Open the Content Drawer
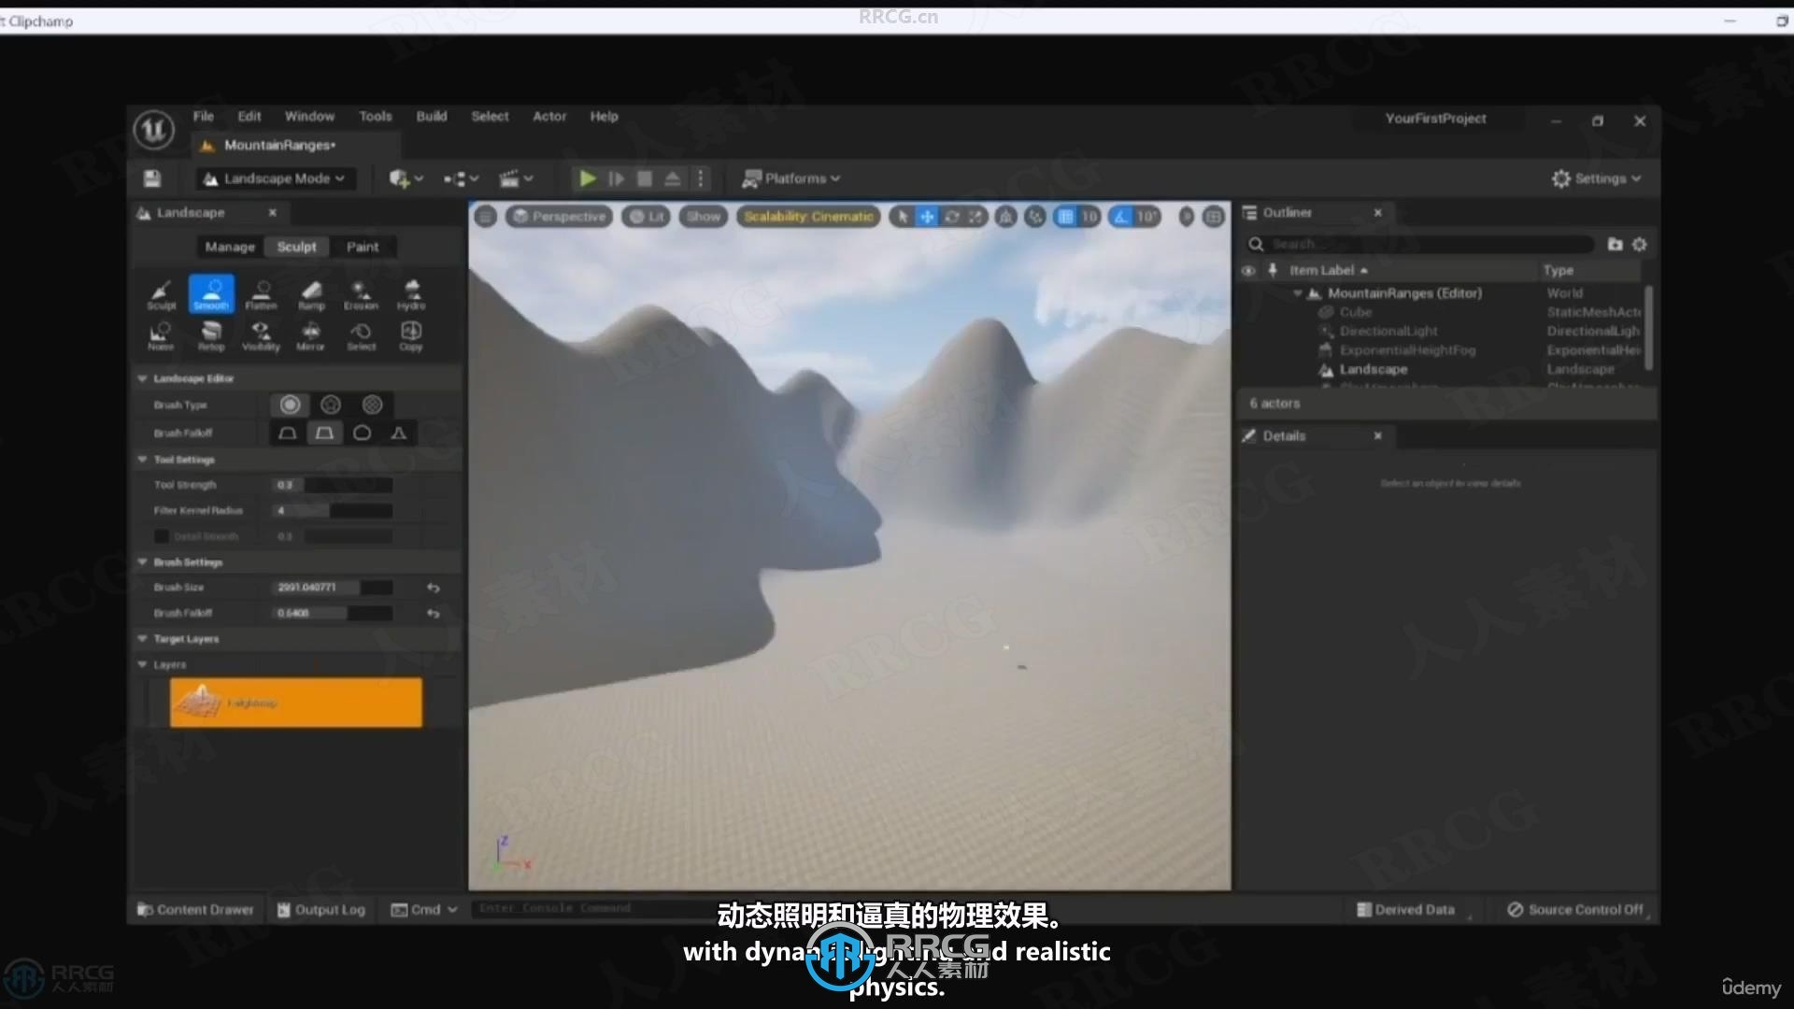1794x1009 pixels. click(x=195, y=910)
